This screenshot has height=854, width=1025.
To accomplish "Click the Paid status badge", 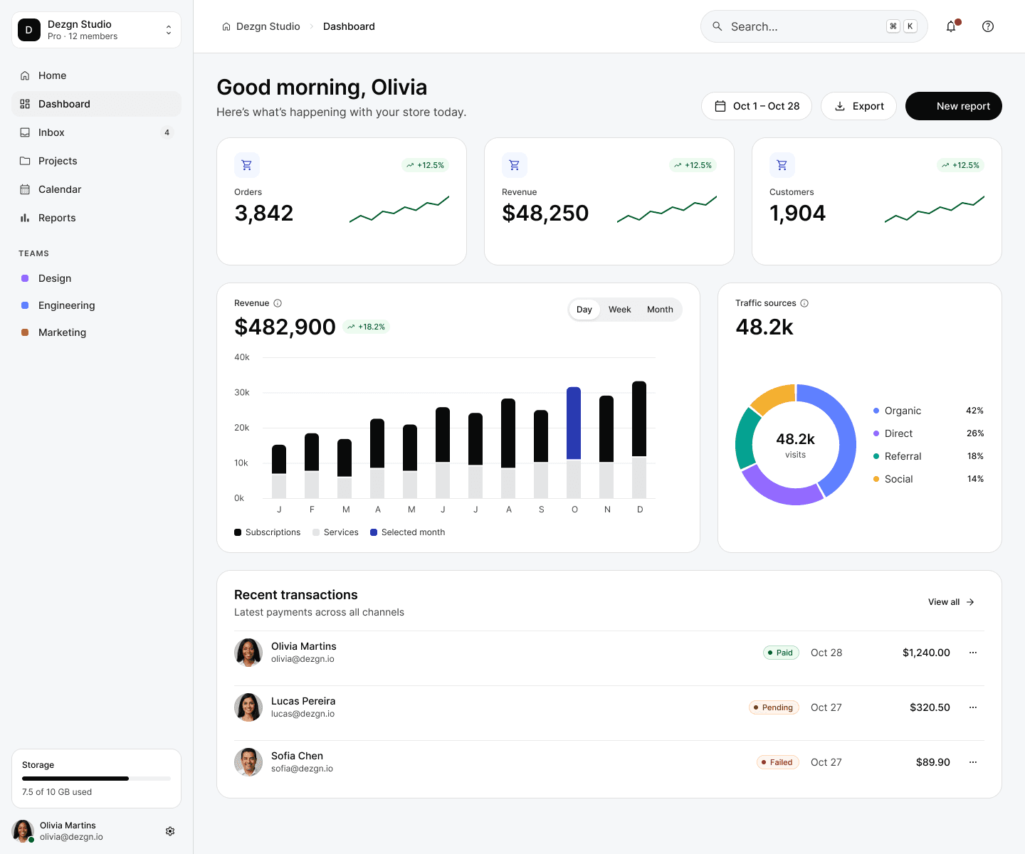I will click(x=781, y=653).
